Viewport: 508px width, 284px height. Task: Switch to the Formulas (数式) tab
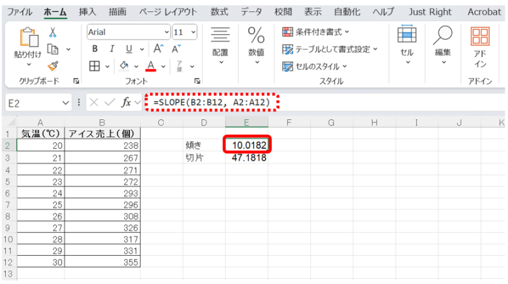(x=219, y=12)
